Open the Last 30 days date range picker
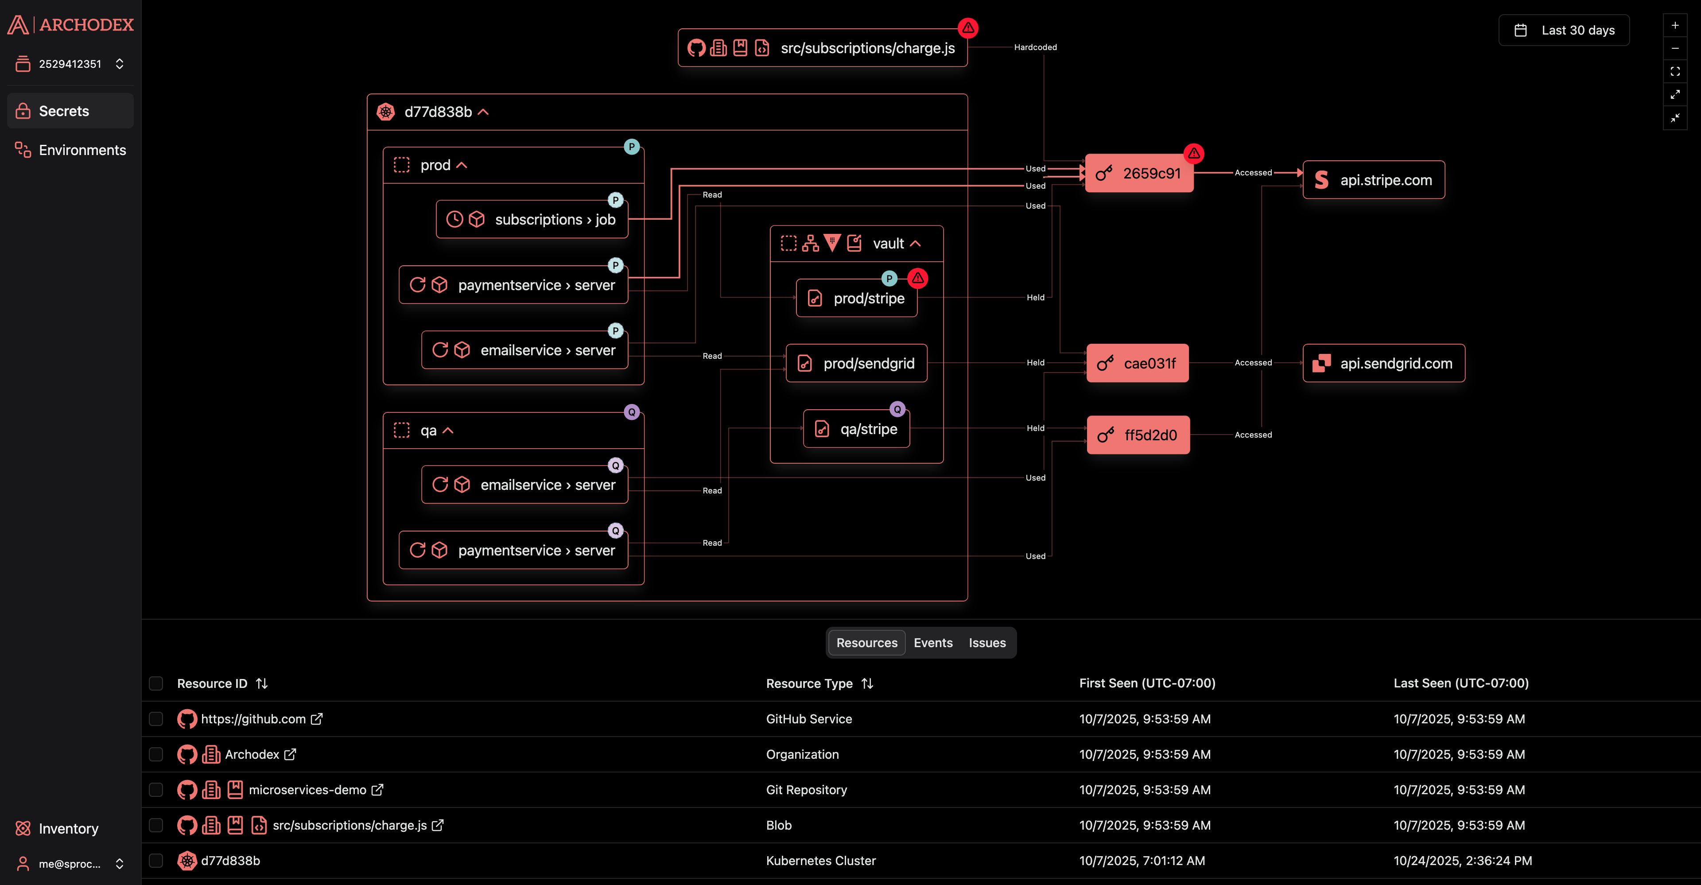The width and height of the screenshot is (1701, 885). click(1564, 30)
